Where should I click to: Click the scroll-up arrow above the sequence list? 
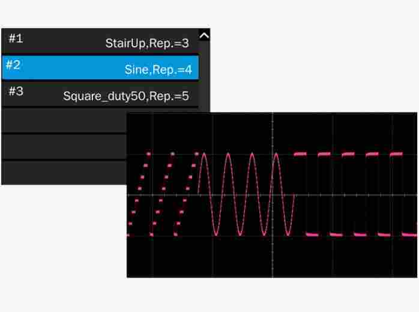[x=203, y=36]
